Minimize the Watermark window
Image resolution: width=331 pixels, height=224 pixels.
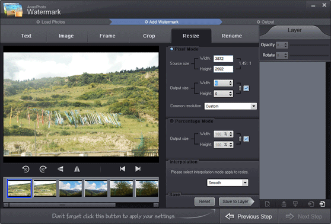(x=313, y=6)
